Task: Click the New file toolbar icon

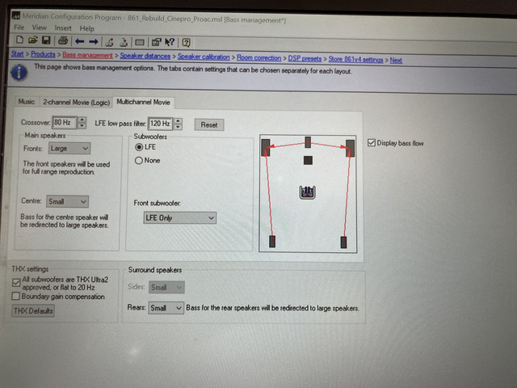Action: pos(19,41)
